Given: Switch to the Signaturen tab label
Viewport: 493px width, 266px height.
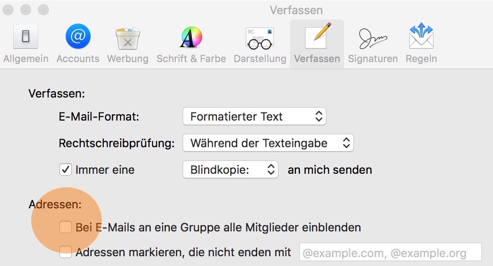Looking at the screenshot, I should pyautogui.click(x=373, y=59).
